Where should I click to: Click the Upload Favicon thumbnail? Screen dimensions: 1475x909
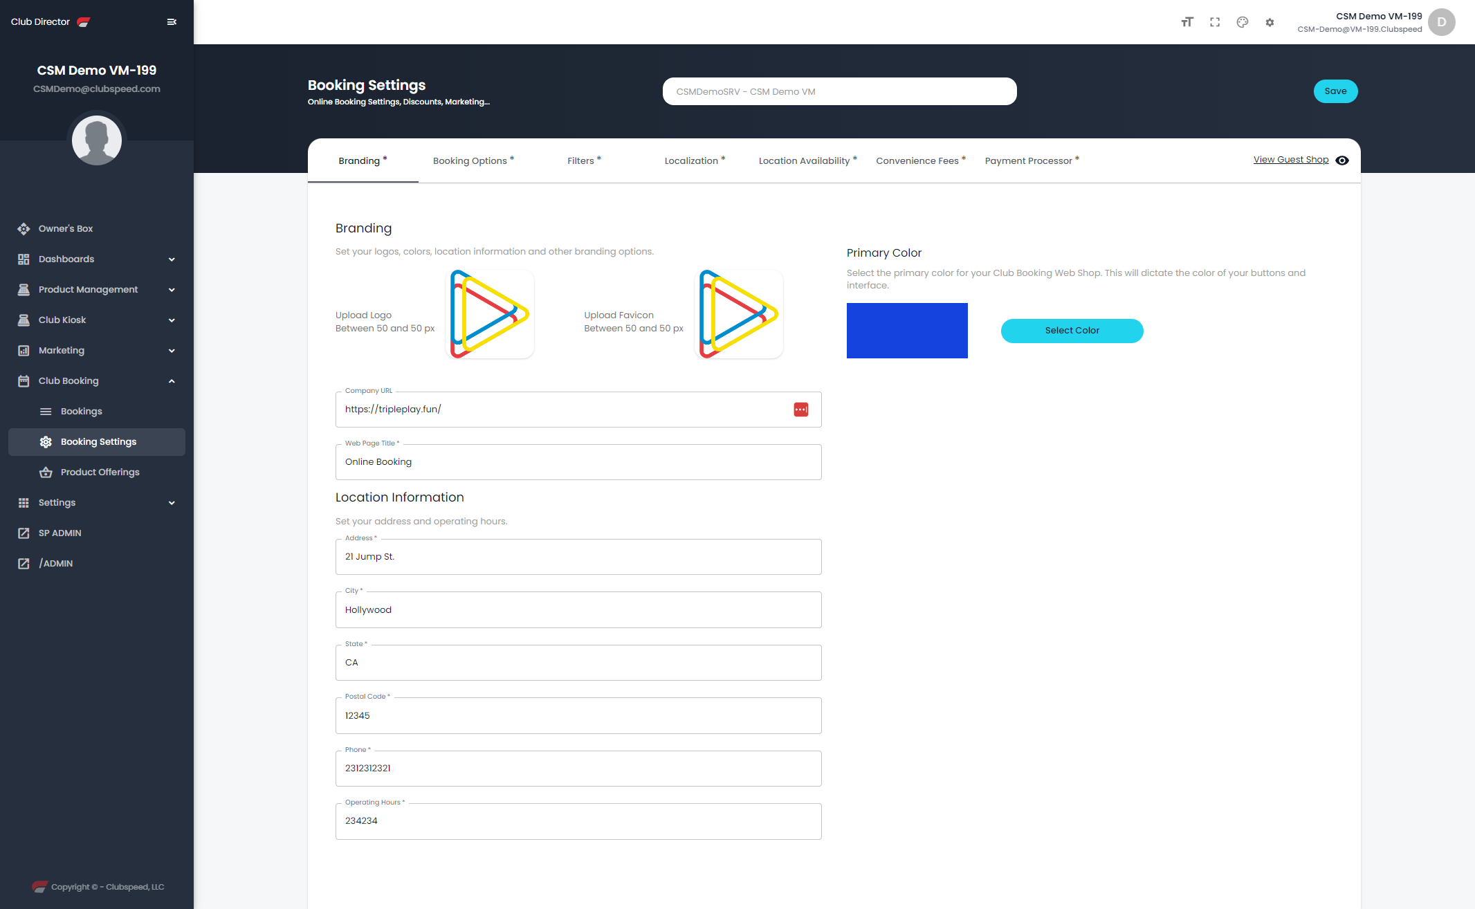[x=739, y=314]
